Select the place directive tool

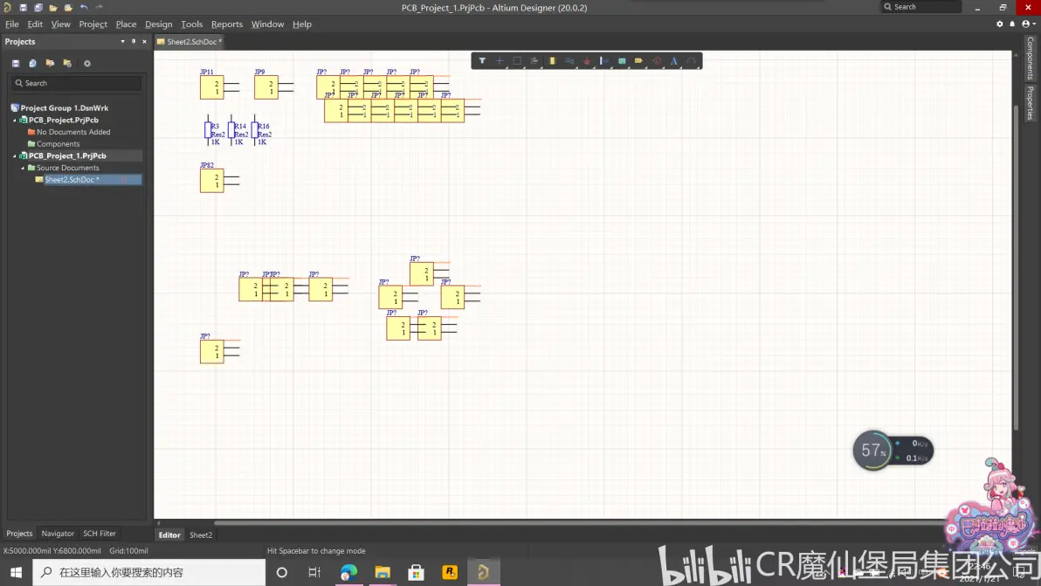pyautogui.click(x=657, y=61)
